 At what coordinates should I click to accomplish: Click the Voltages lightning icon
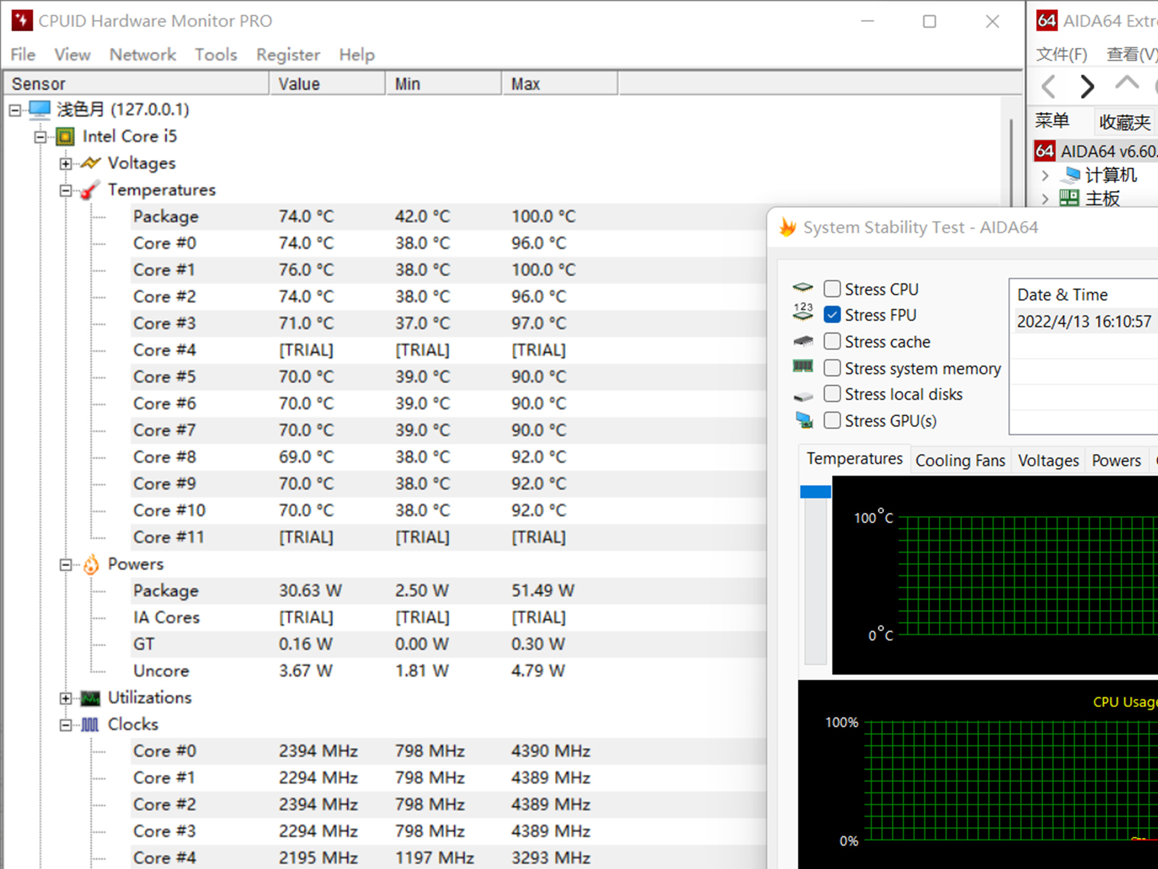coord(91,163)
